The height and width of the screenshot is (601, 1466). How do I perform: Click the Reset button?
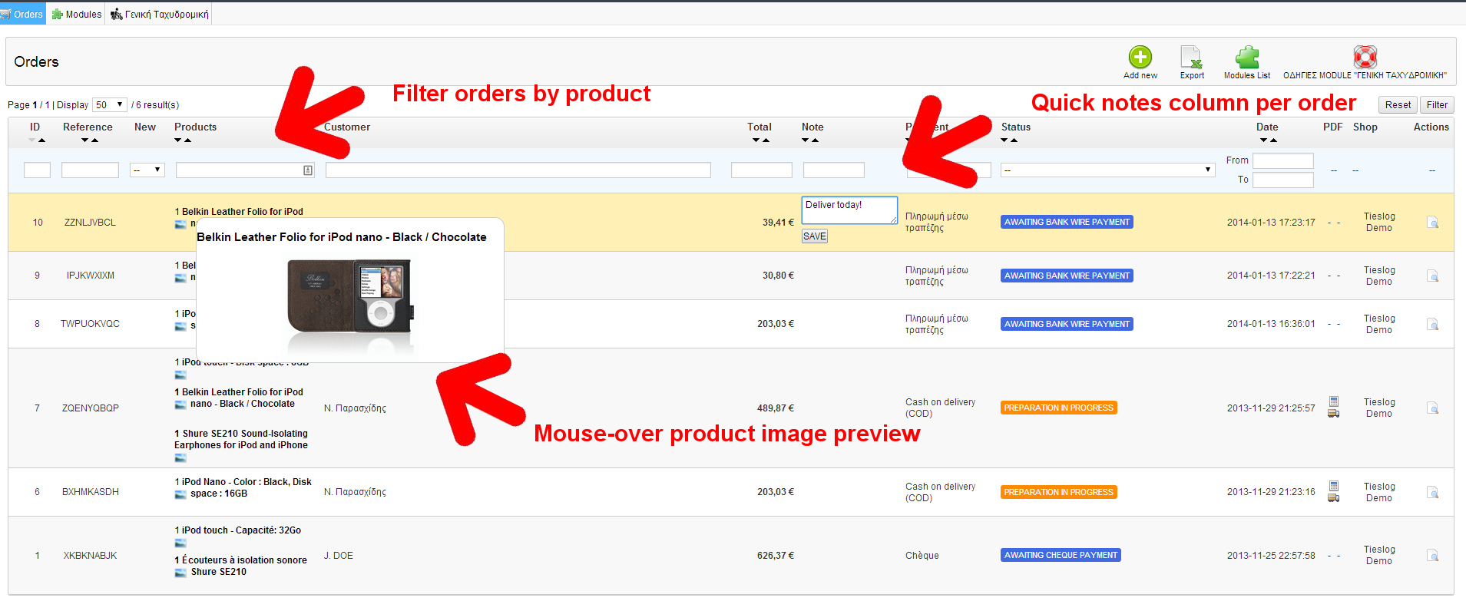coord(1398,105)
